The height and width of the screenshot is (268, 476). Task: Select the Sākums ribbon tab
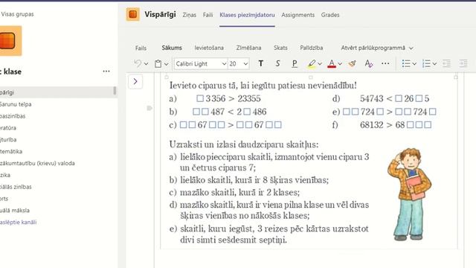172,48
